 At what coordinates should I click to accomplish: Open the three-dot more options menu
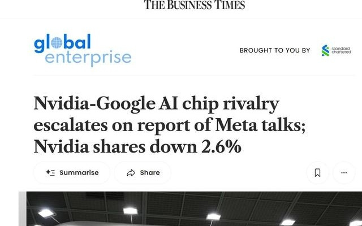click(x=344, y=173)
